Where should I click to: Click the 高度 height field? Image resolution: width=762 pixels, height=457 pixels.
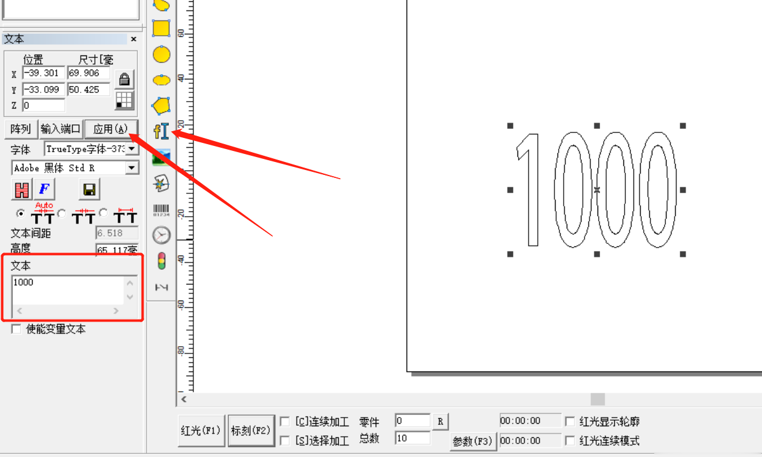point(117,249)
